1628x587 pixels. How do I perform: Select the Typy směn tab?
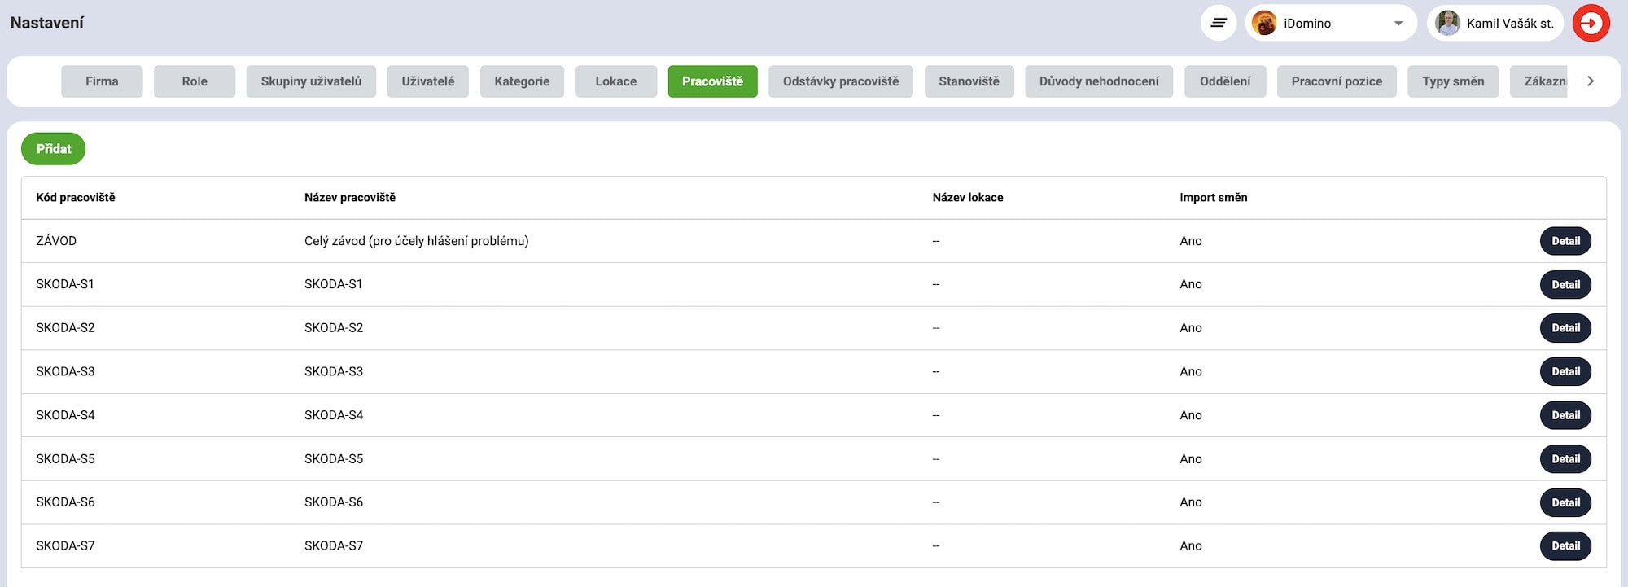click(x=1452, y=81)
